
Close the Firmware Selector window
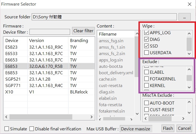point(189,4)
